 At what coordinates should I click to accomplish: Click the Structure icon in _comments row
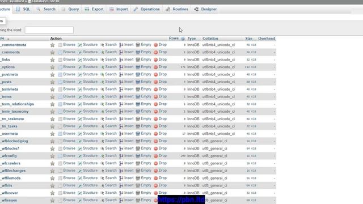tap(80, 52)
